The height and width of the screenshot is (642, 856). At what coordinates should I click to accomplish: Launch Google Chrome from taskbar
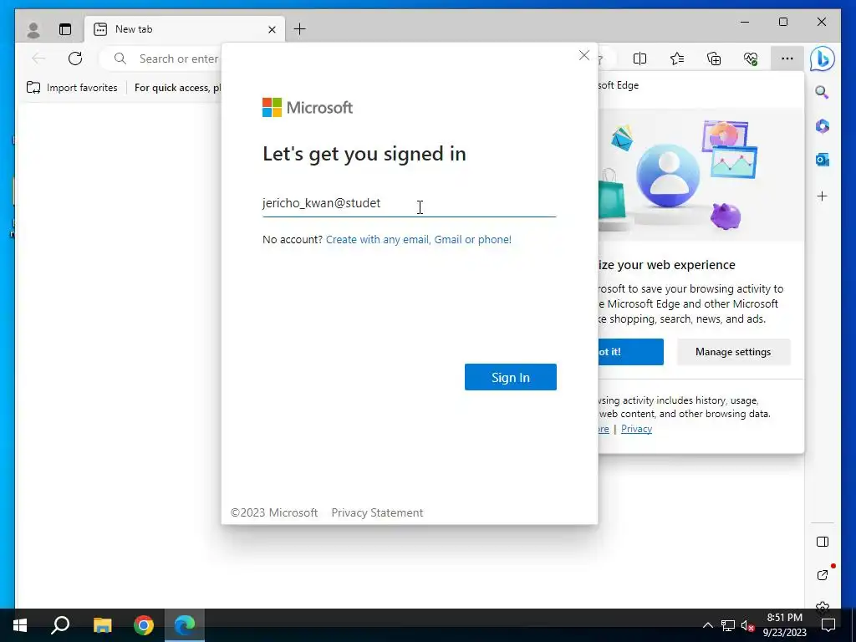click(x=144, y=625)
